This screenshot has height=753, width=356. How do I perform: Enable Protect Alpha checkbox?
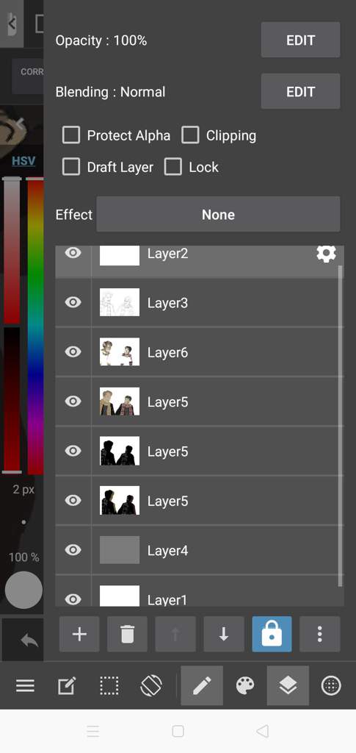point(71,135)
